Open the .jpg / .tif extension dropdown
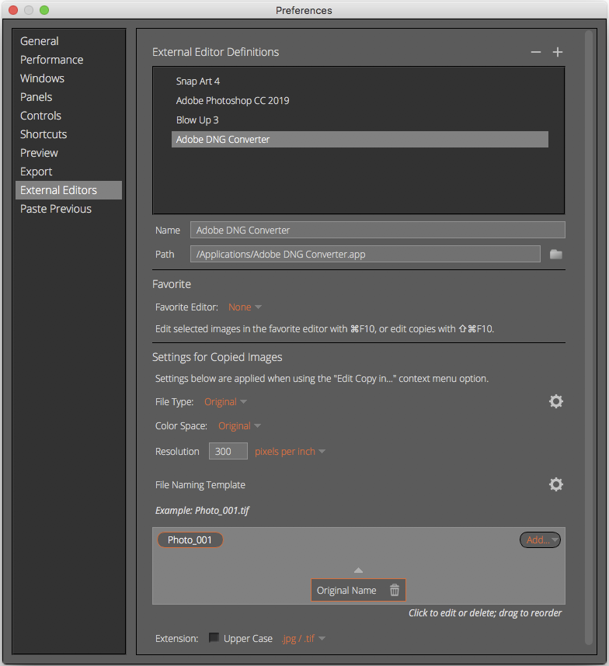 304,638
